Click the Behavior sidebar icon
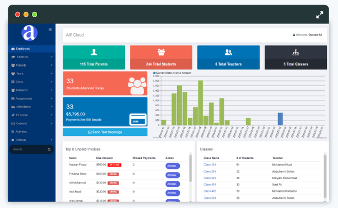This screenshot has width=338, height=208. (13, 90)
